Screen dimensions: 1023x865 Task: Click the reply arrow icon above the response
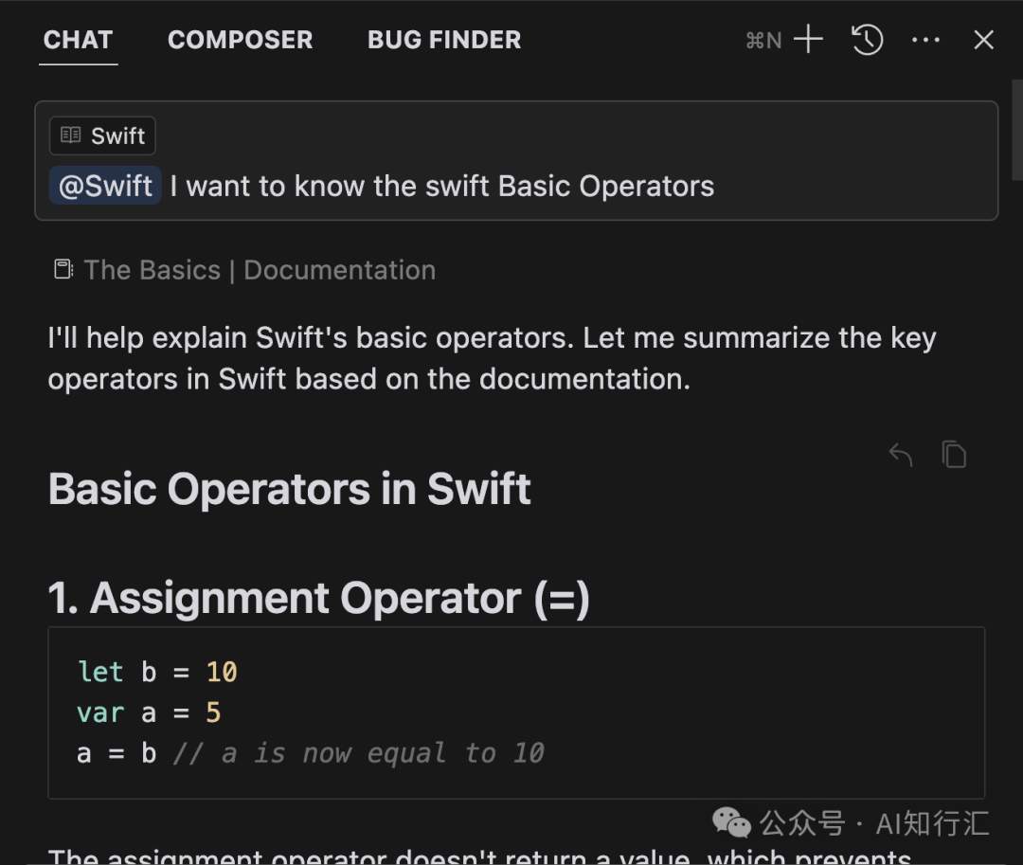[x=901, y=454]
